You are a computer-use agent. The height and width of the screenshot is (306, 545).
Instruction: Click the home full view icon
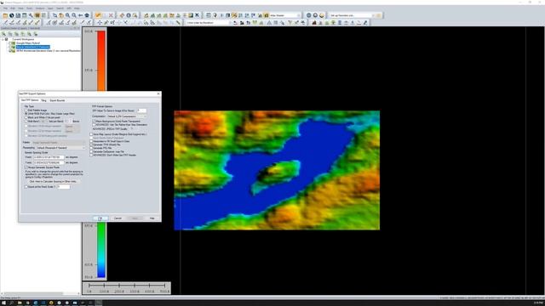click(87, 15)
